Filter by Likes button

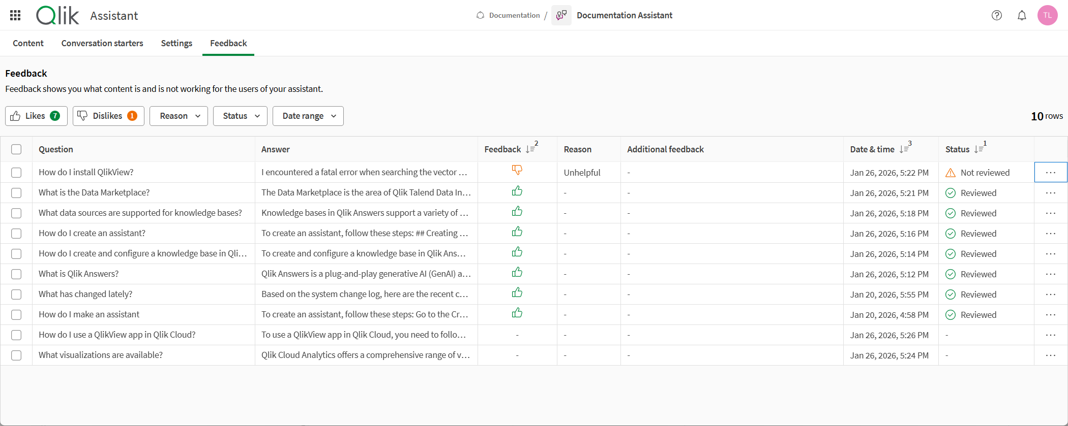pos(36,116)
